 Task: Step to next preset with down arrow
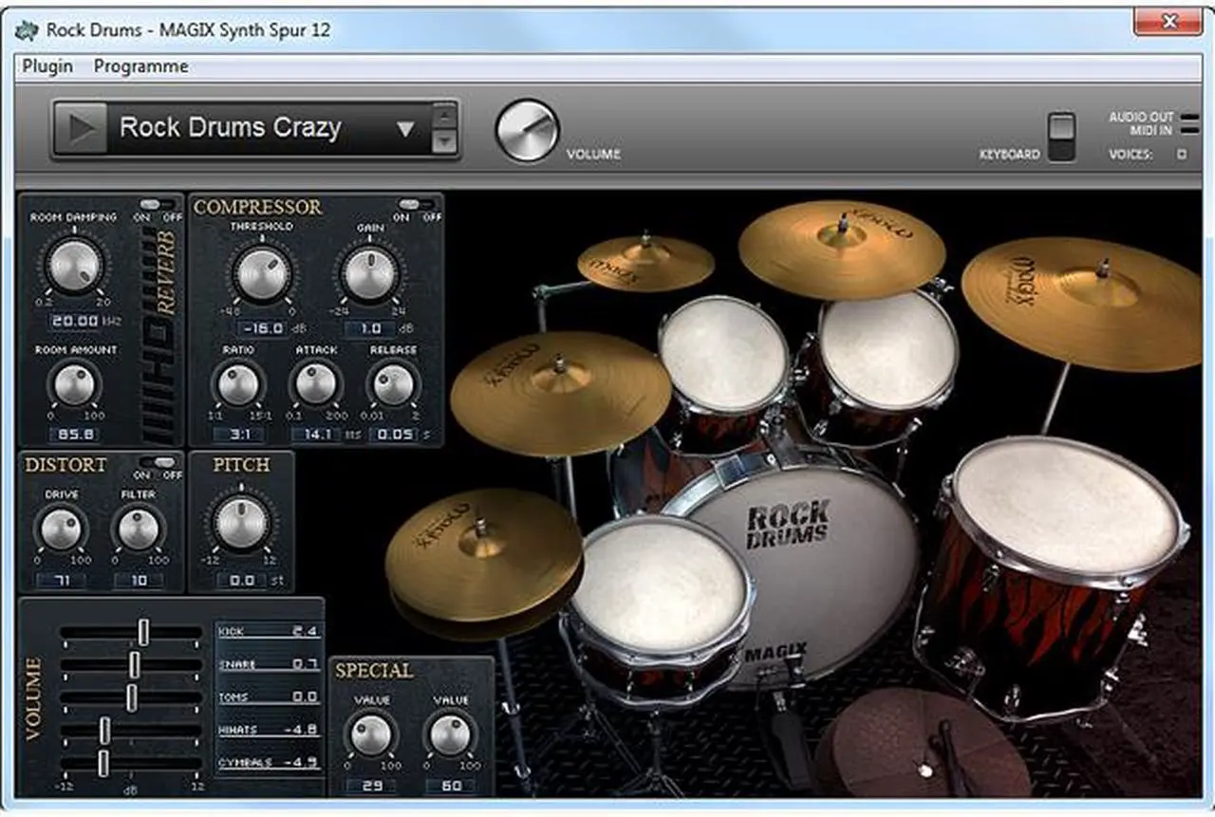pyautogui.click(x=444, y=141)
